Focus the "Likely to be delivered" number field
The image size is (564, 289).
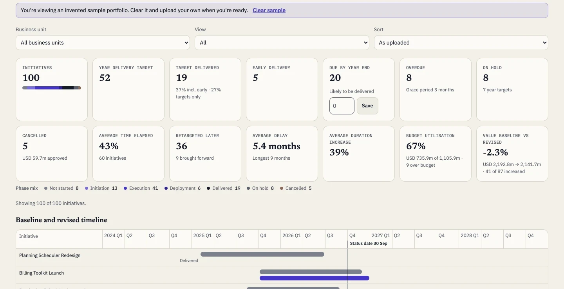[x=342, y=106]
